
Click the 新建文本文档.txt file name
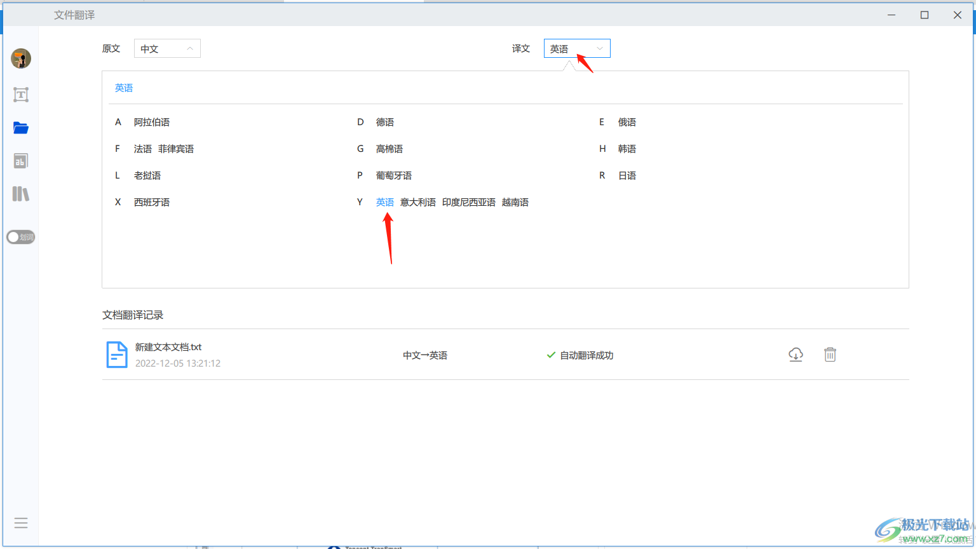point(168,347)
